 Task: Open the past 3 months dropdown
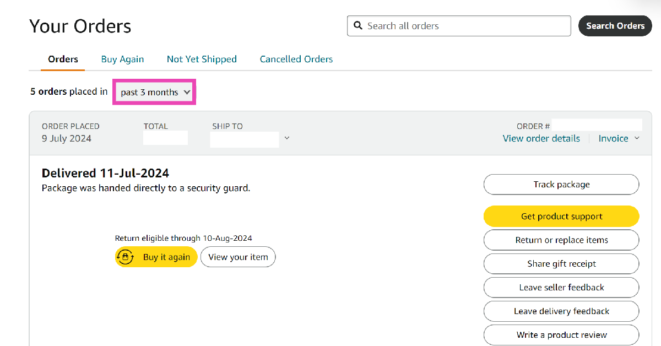click(x=155, y=93)
